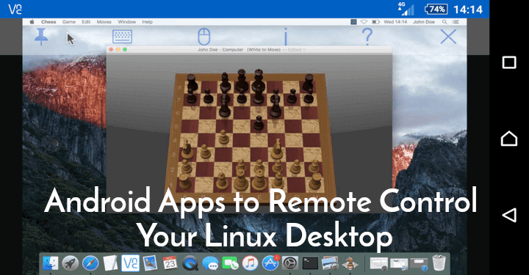Screen dimensions: 529x275
Task: Open photos-with-magnifier dock icon
Action: click(330, 263)
